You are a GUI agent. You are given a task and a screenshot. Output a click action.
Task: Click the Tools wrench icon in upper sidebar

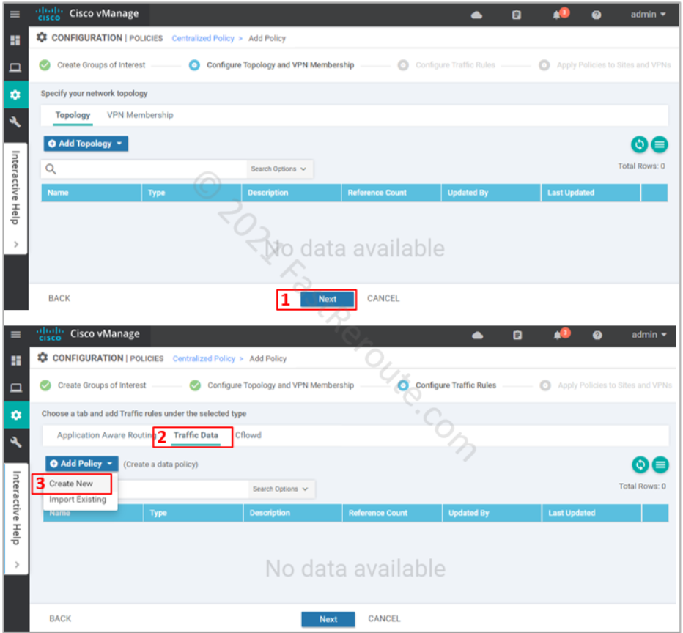pyautogui.click(x=15, y=122)
